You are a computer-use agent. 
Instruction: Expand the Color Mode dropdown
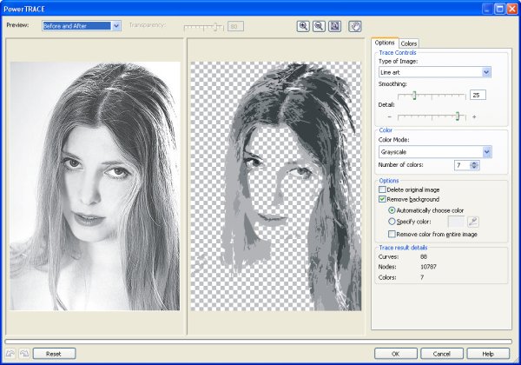[x=486, y=151]
